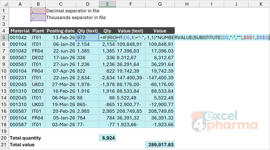Click date cell 07-Apr-26

(61, 71)
